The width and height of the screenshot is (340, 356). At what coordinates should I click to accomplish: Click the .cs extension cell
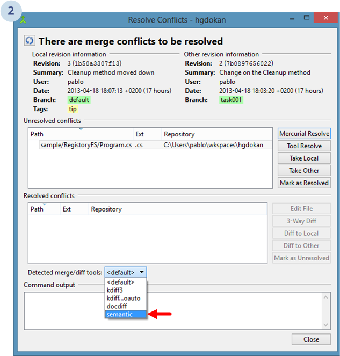coord(139,145)
